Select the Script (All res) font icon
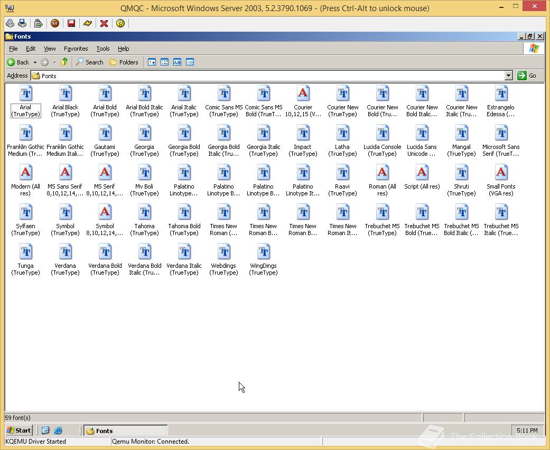 tap(422, 173)
